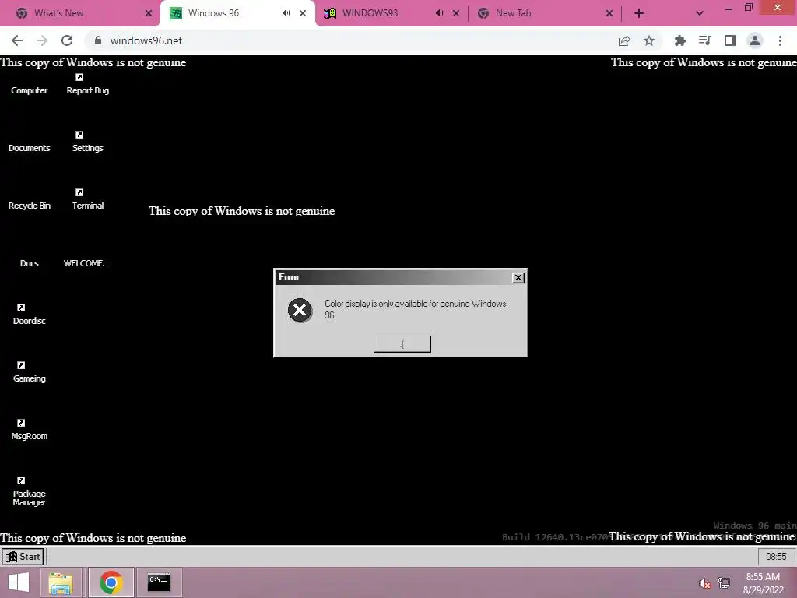Toggle the browser side panel
Image resolution: width=797 pixels, height=598 pixels.
(x=730, y=40)
